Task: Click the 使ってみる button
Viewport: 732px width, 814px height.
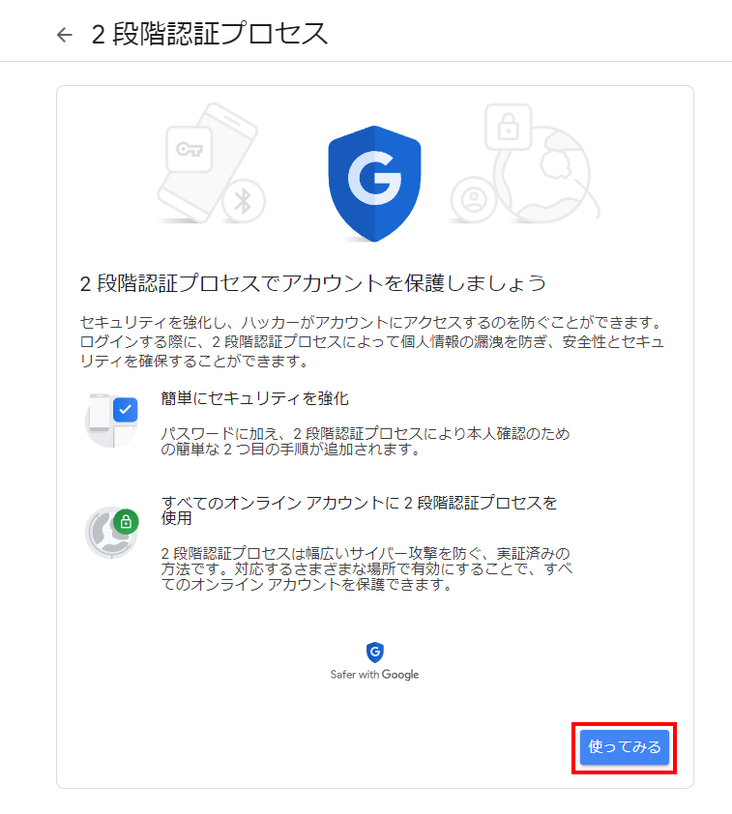Action: [624, 747]
